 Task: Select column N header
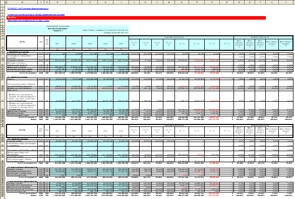182,2
